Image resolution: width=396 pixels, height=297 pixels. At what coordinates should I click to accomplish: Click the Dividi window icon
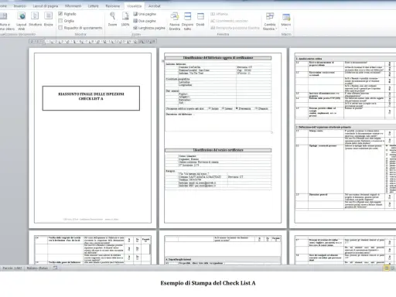[x=200, y=19]
